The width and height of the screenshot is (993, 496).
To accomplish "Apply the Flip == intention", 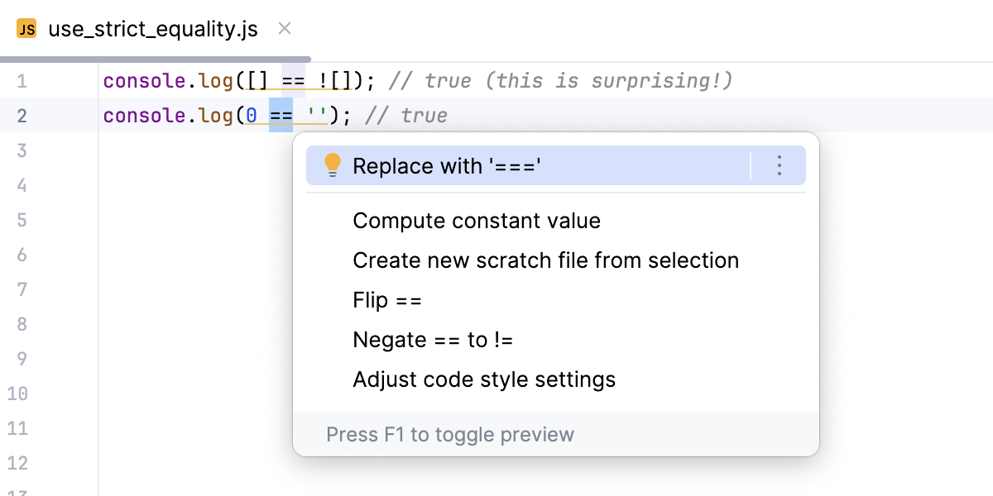I will coord(387,300).
